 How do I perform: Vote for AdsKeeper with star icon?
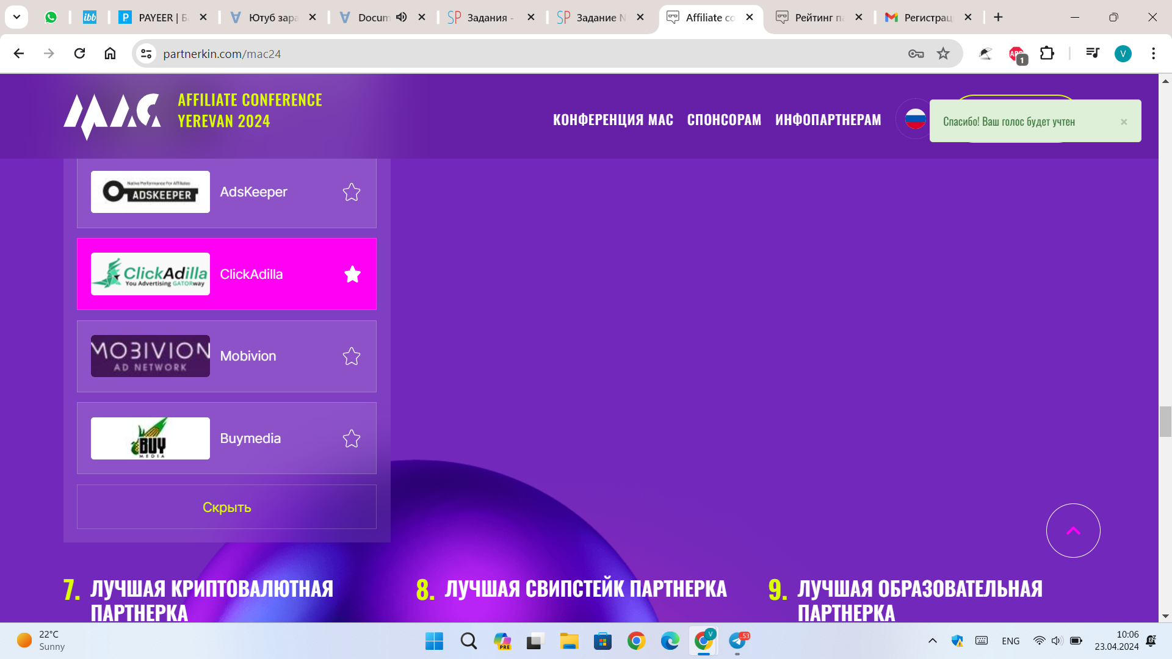[x=352, y=192]
